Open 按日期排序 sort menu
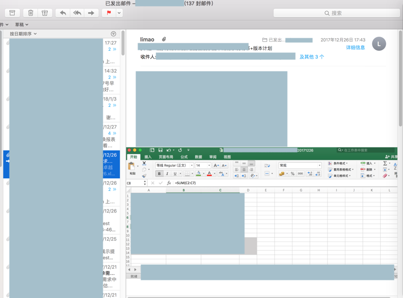This screenshot has width=403, height=298. click(x=23, y=34)
